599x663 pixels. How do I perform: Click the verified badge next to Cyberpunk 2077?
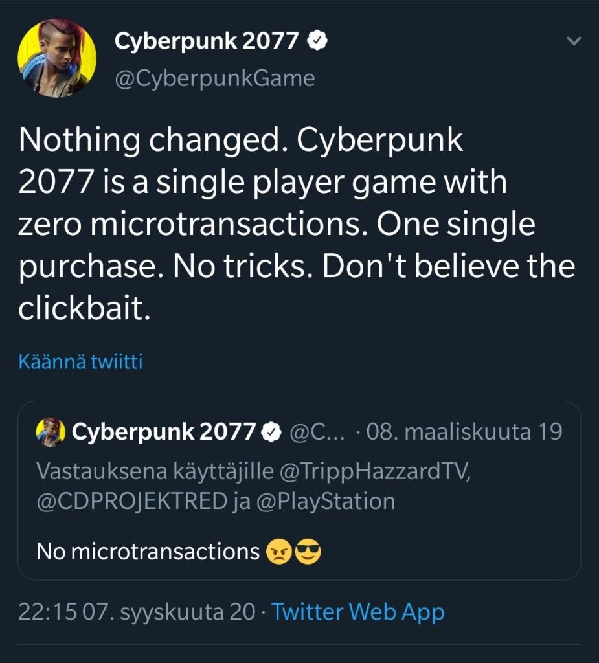tap(317, 40)
